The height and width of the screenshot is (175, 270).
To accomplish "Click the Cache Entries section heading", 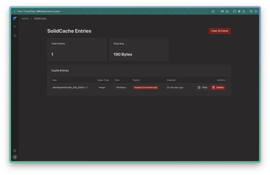I will tap(60, 70).
